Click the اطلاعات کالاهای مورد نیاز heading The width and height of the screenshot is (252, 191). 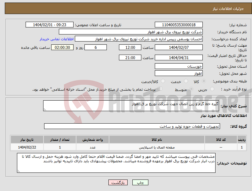224,116
